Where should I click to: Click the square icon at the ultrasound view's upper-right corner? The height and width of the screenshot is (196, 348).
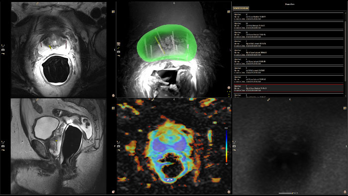(345, 108)
